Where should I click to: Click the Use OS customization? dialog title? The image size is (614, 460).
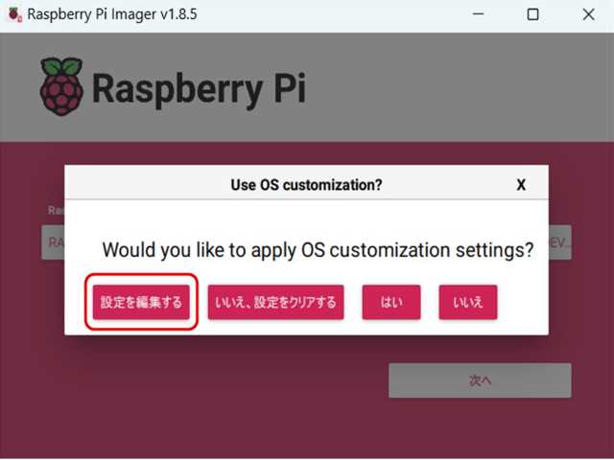pyautogui.click(x=306, y=185)
